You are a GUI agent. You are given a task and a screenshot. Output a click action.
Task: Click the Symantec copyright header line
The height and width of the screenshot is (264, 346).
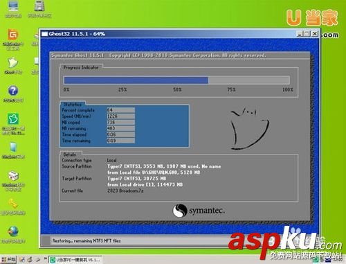(x=158, y=55)
